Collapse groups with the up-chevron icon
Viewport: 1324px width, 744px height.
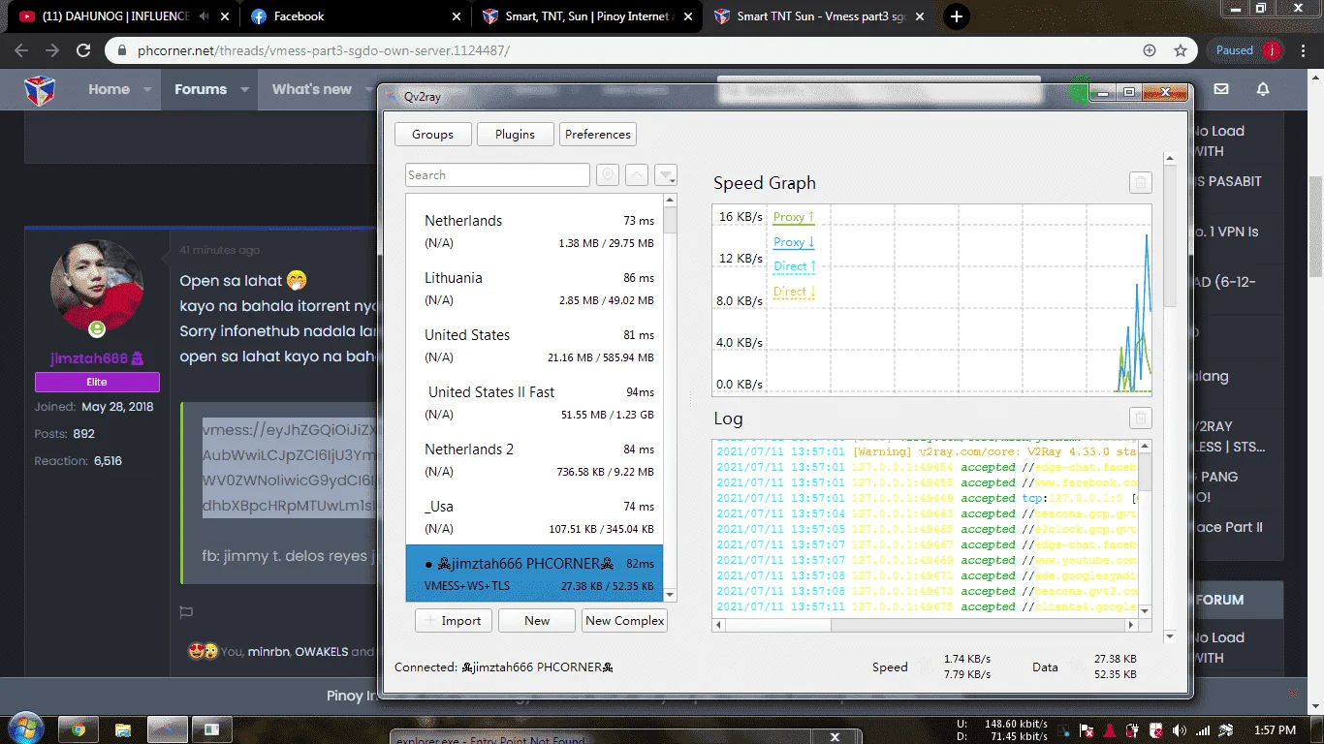(x=637, y=175)
